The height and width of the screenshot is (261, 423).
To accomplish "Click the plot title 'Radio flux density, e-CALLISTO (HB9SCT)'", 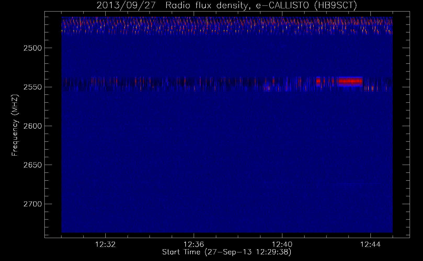I will click(x=261, y=5).
